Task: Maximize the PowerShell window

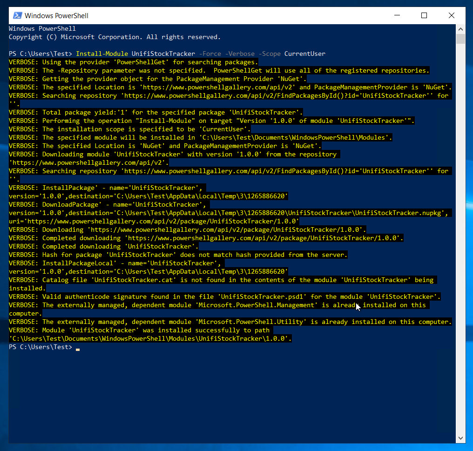Action: point(424,15)
